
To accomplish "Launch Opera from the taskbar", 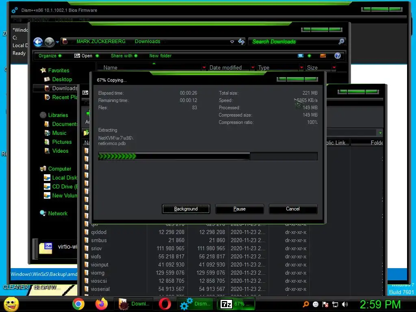I will [x=165, y=304].
